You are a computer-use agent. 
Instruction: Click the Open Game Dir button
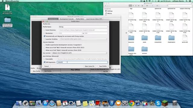90,66
